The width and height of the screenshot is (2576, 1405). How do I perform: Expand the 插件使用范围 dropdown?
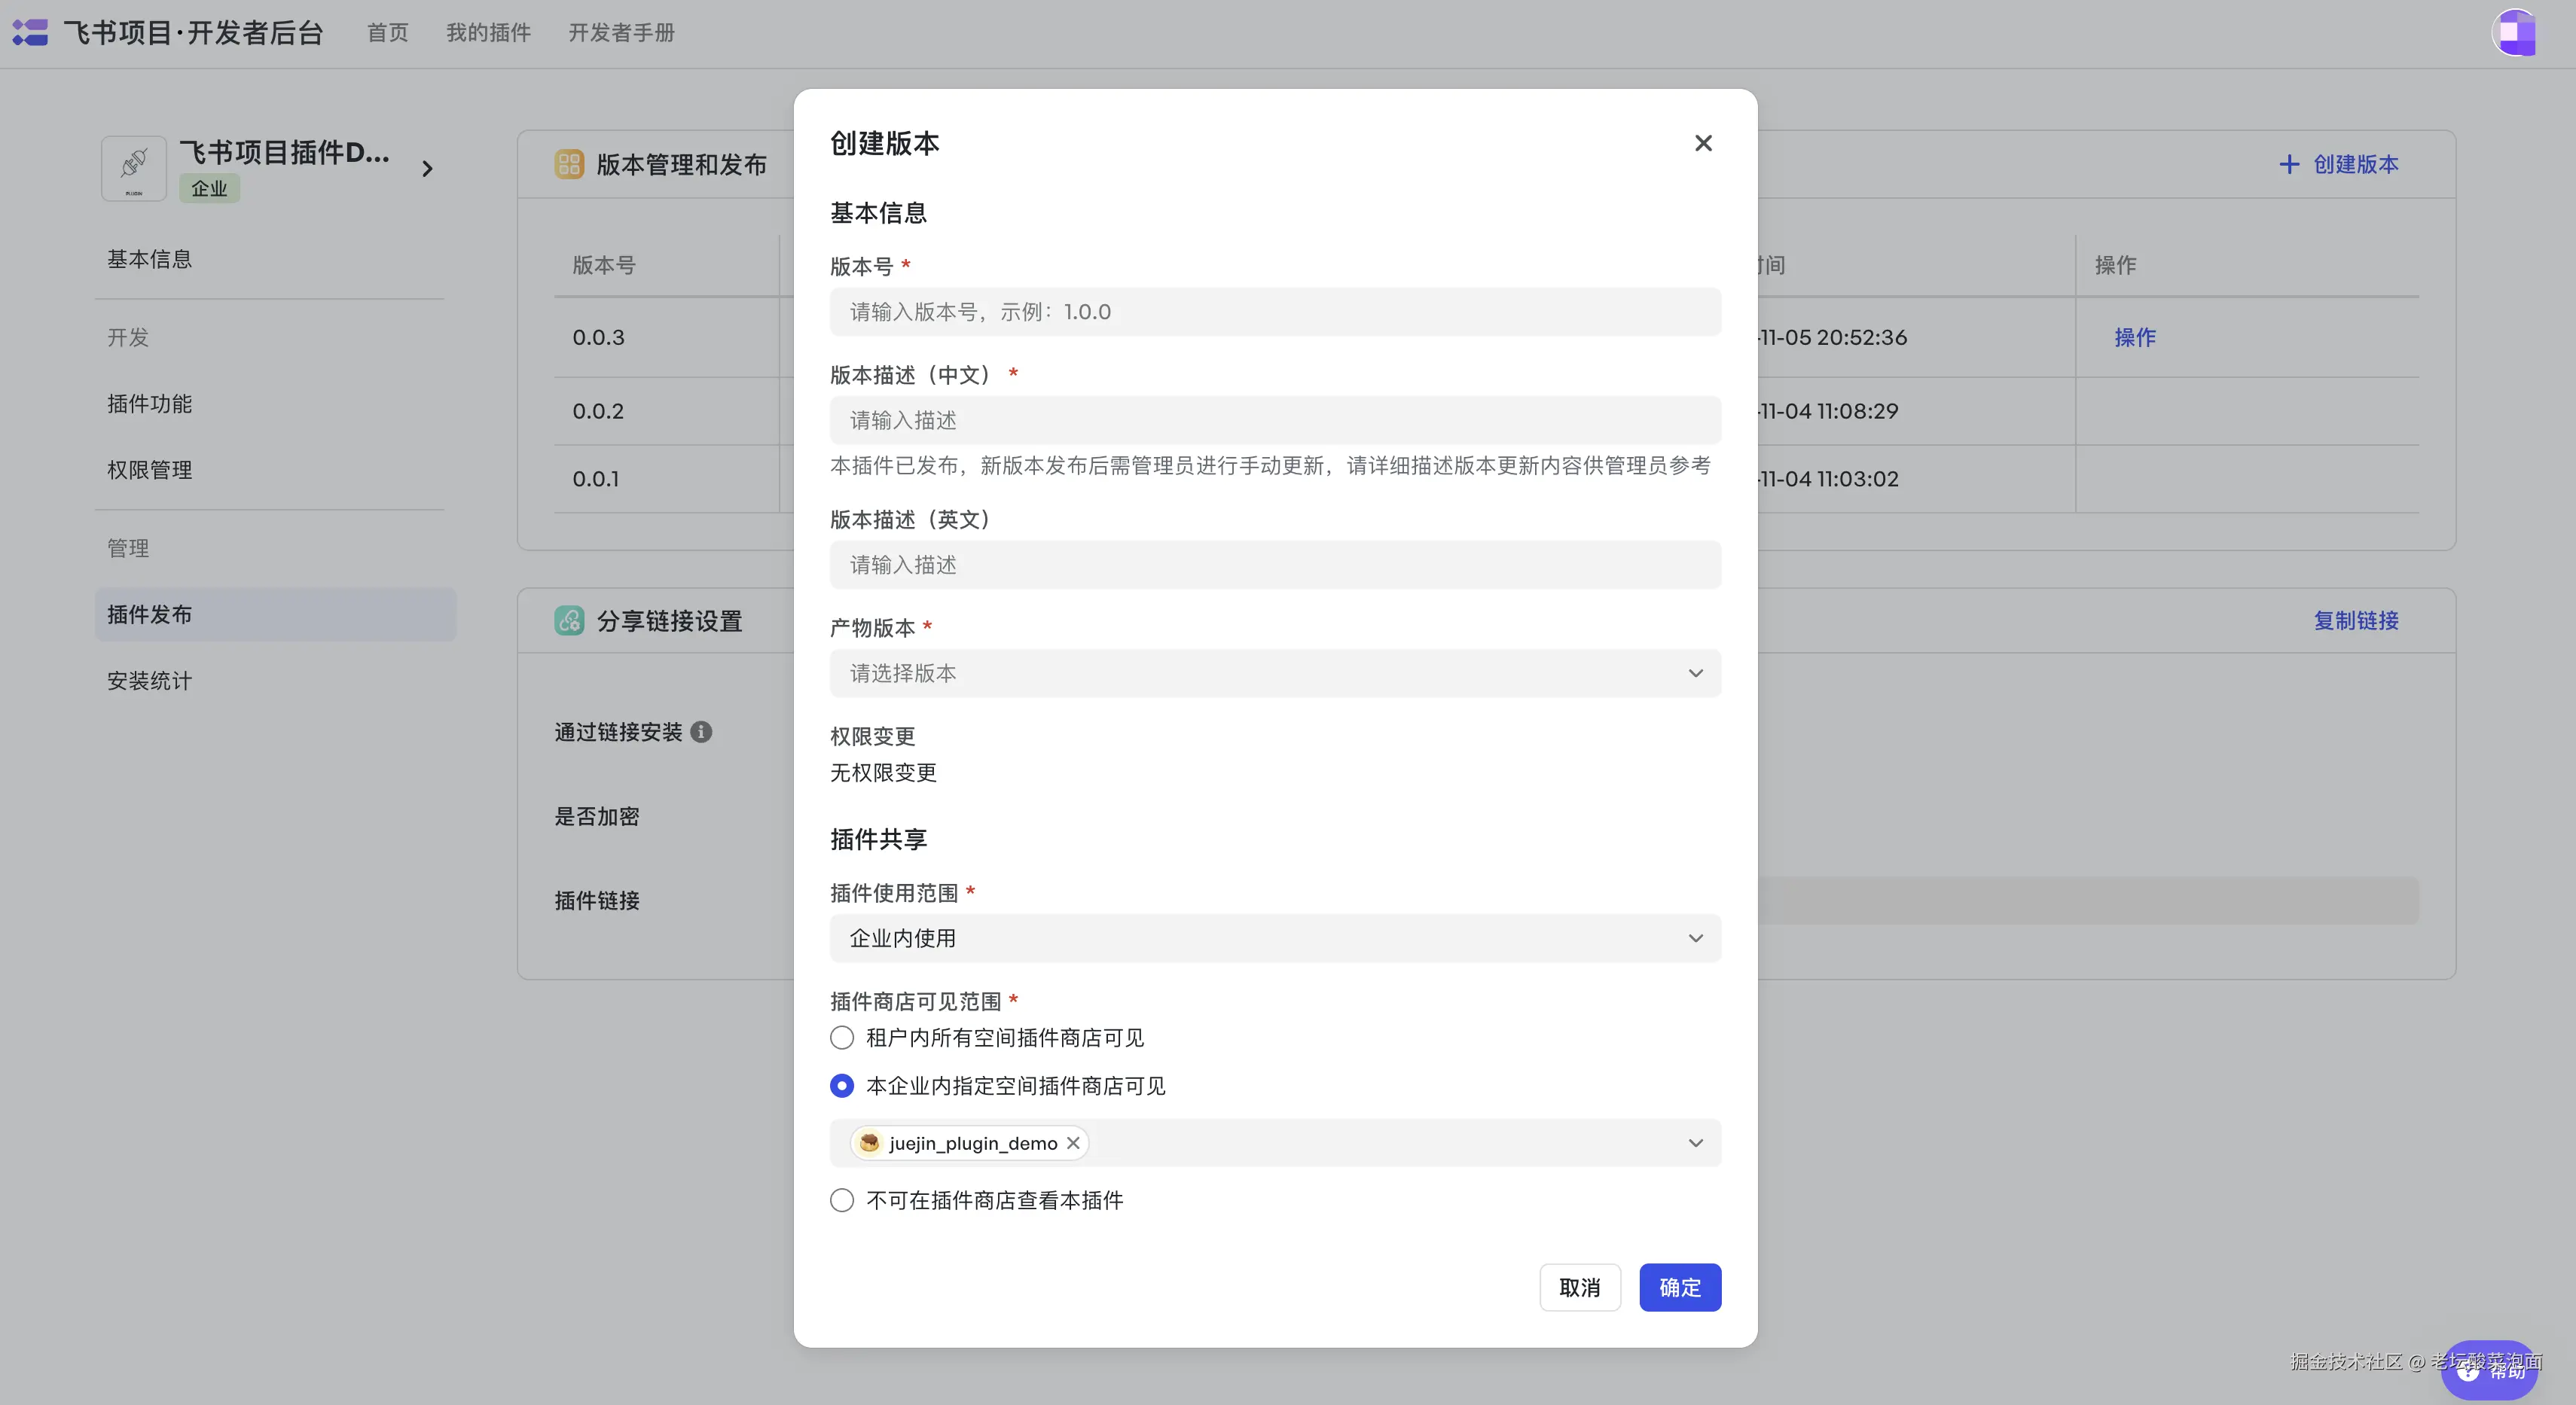pyautogui.click(x=1274, y=937)
